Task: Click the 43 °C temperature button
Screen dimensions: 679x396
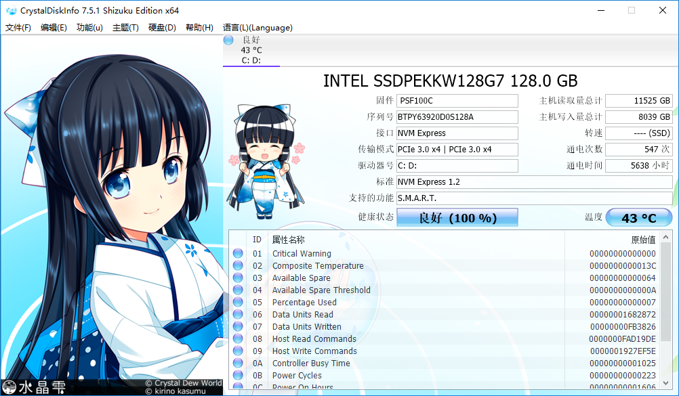Action: coord(638,217)
